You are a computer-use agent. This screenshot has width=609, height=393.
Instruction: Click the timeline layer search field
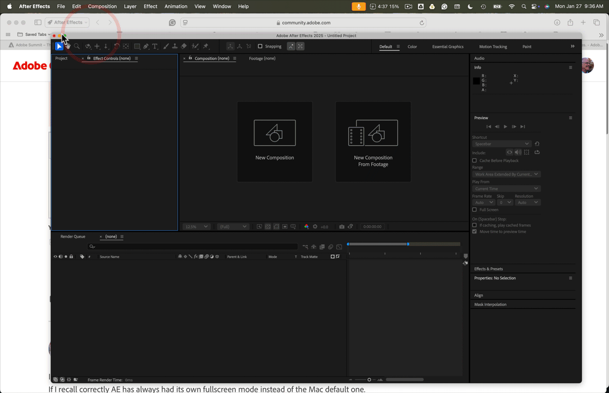[x=193, y=246]
